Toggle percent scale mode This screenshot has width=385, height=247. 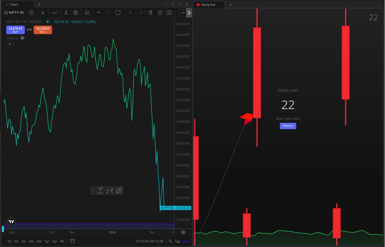tap(170, 241)
